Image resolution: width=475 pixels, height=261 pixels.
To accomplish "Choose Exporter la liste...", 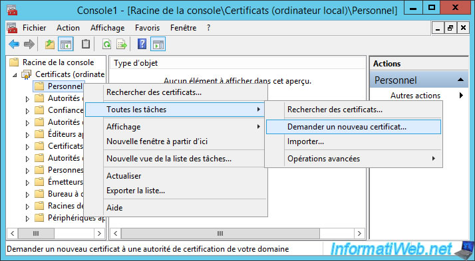I will (176, 191).
